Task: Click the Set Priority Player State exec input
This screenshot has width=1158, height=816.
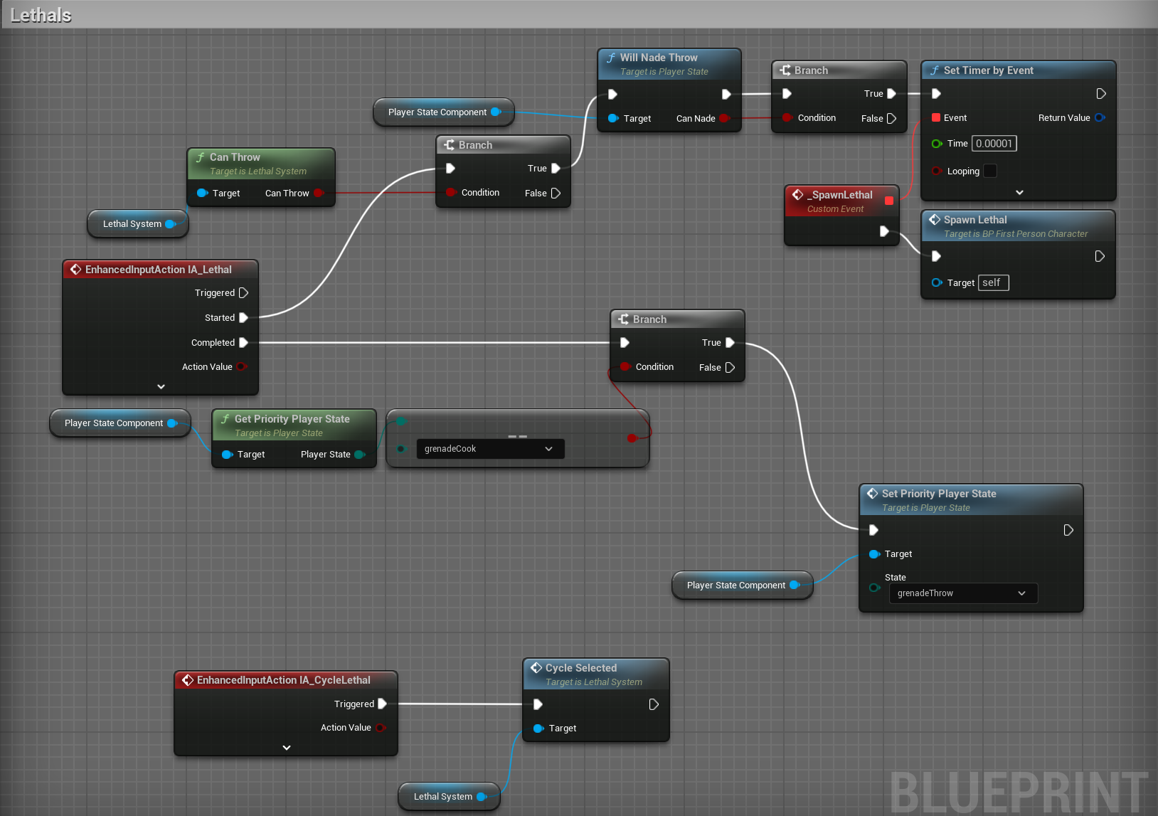Action: [873, 530]
